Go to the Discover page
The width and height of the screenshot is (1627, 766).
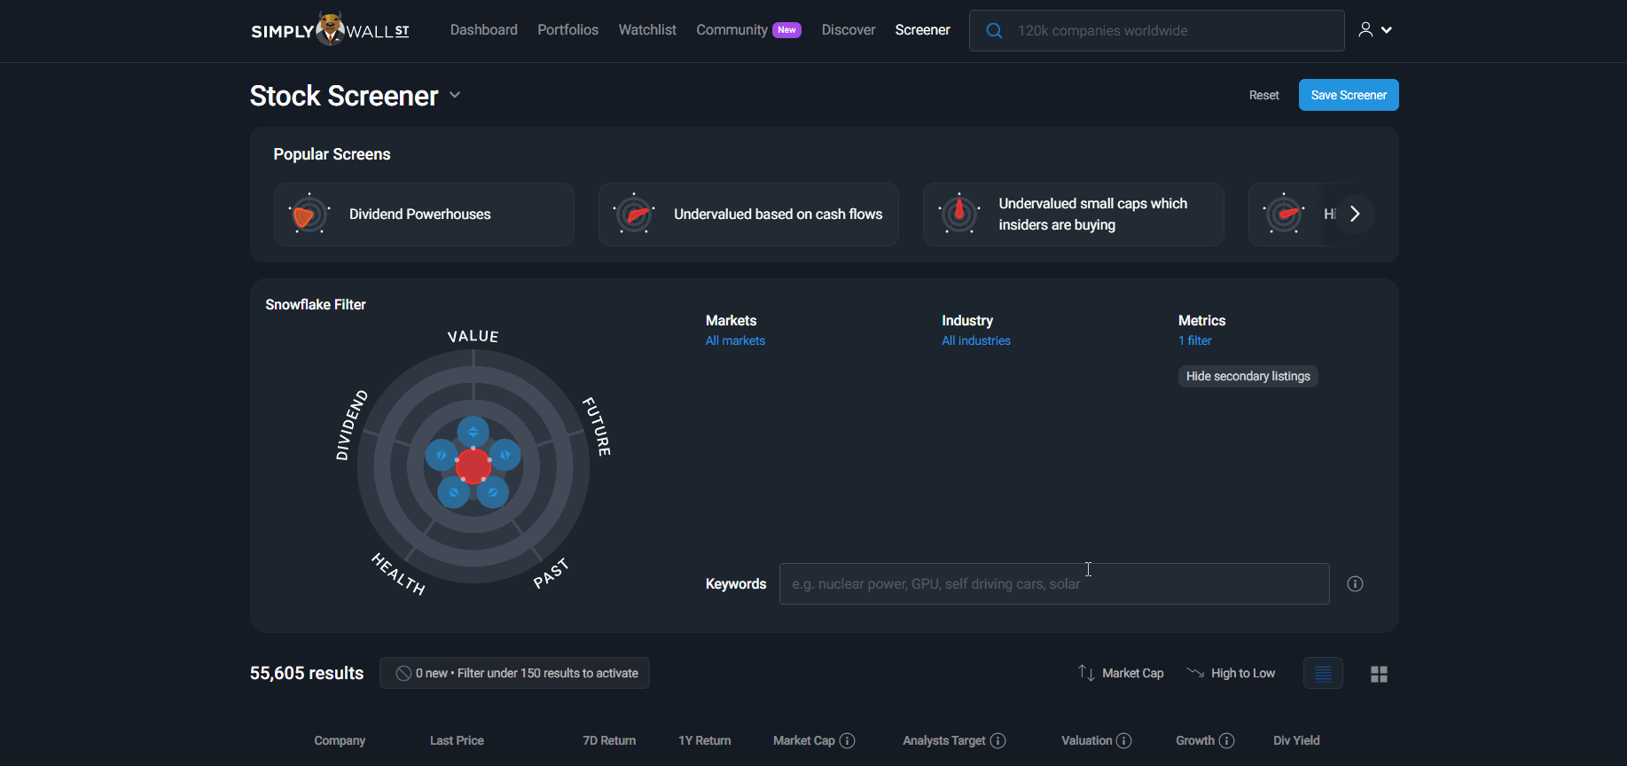[848, 30]
